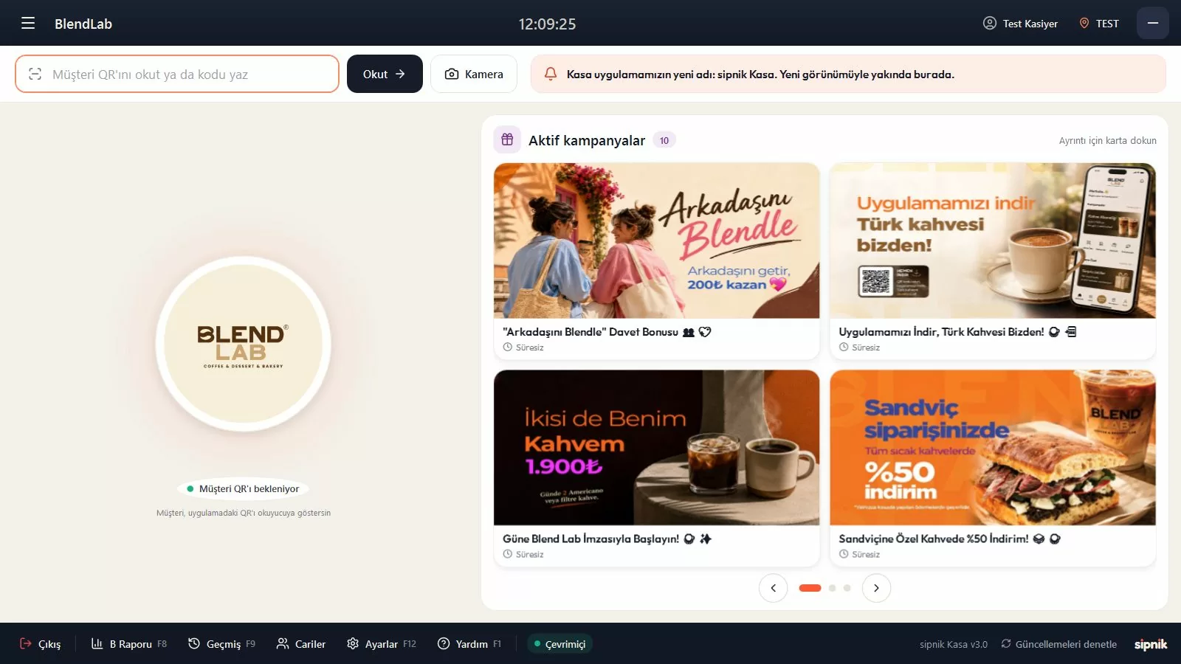
Task: Click the BlendLab title in header
Action: [x=83, y=24]
